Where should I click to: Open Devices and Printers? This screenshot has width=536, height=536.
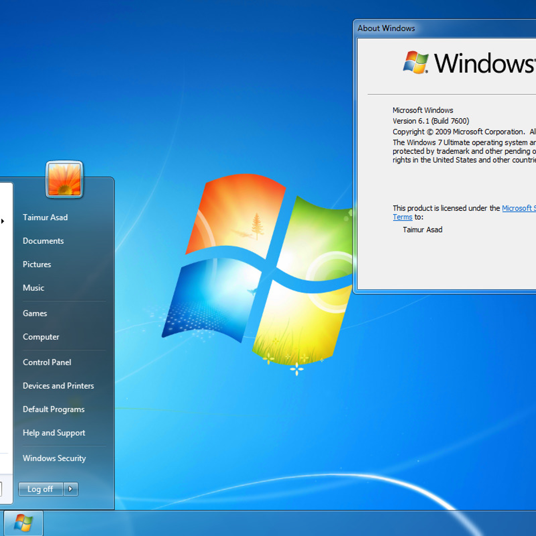coord(58,386)
